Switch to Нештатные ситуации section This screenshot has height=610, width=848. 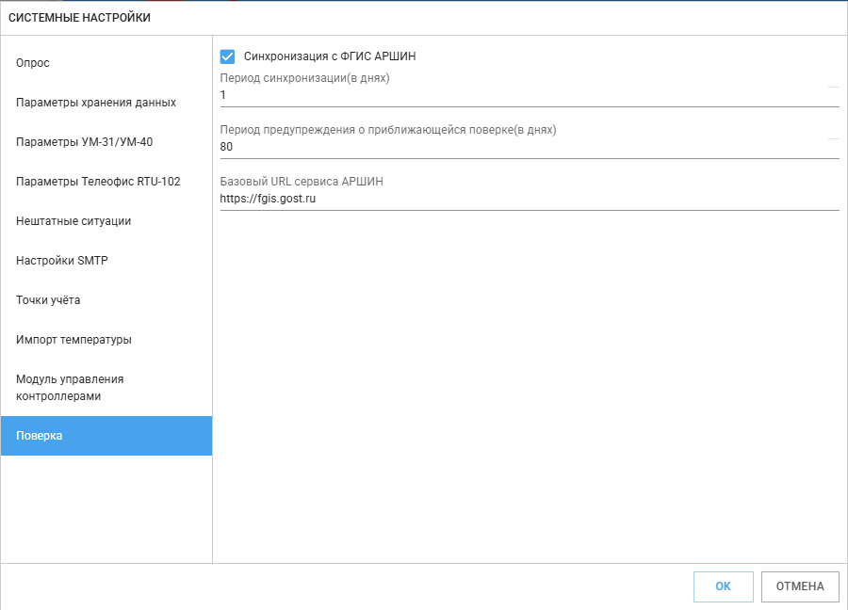click(73, 221)
